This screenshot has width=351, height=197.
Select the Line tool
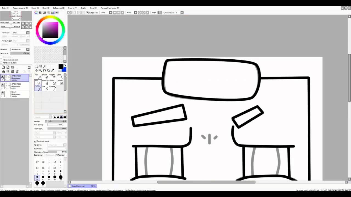coord(45,88)
